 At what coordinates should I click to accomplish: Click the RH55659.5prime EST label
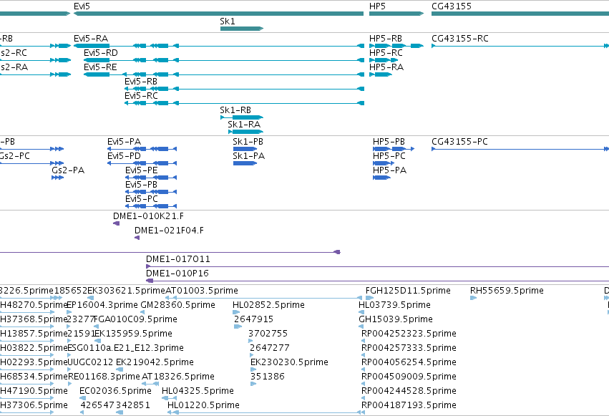(x=507, y=291)
